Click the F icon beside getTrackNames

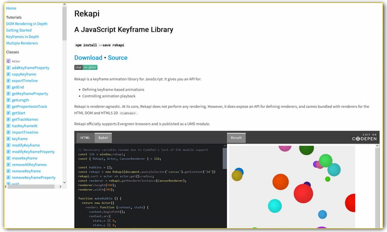pos(8,119)
